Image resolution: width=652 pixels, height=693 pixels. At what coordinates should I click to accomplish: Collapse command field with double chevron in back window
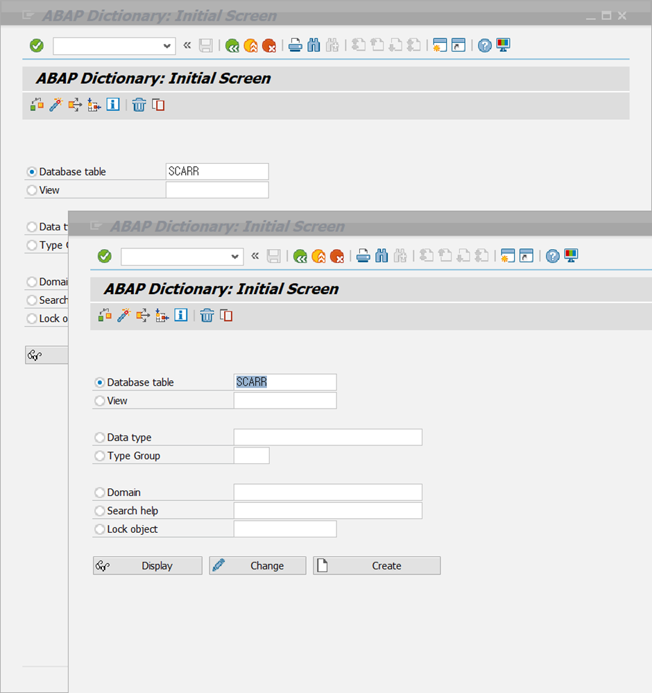pyautogui.click(x=187, y=45)
